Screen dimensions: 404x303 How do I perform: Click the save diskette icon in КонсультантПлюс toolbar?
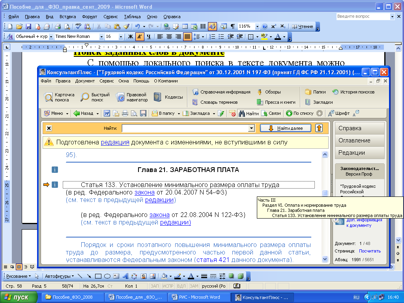click(x=143, y=113)
